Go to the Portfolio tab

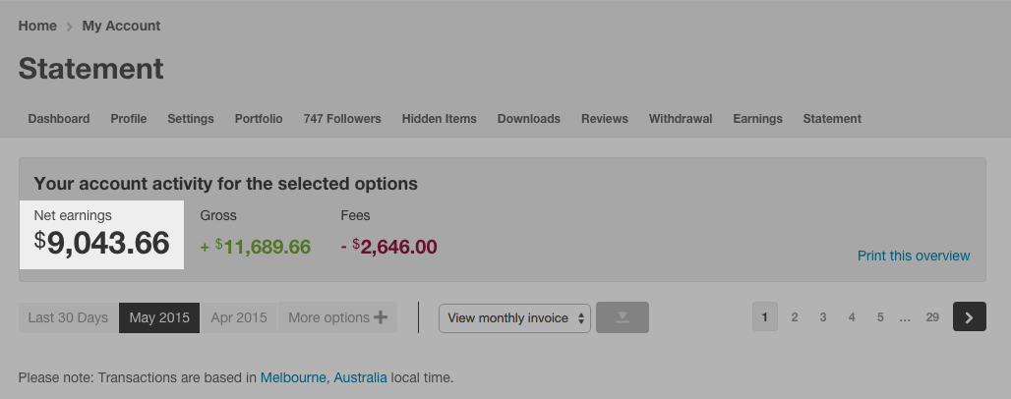pos(259,119)
